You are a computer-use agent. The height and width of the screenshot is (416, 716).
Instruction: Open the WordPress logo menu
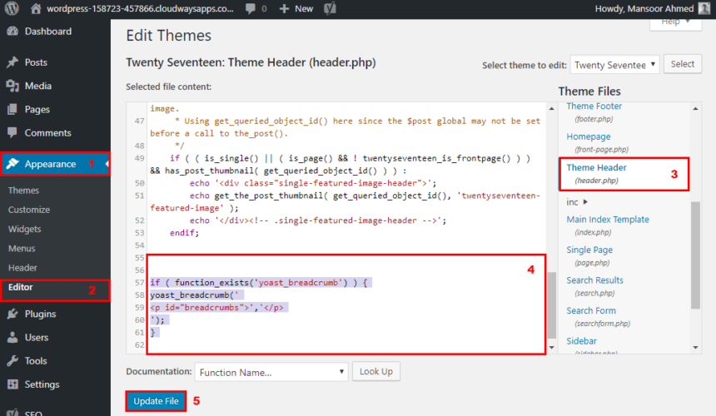[12, 8]
